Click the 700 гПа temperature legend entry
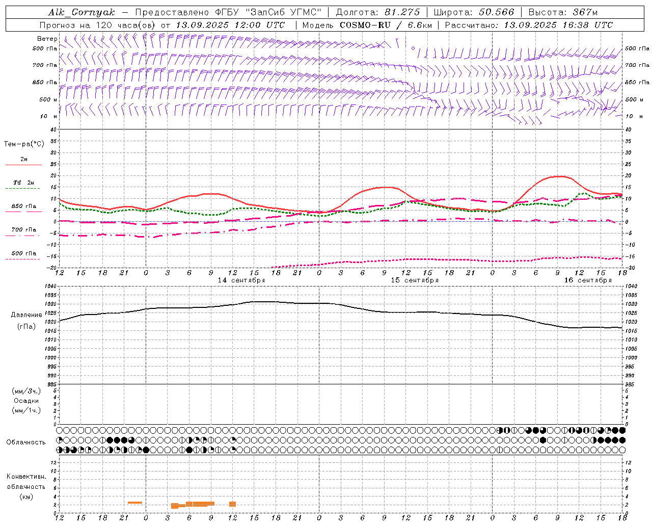This screenshot has height=522, width=652. (x=23, y=230)
